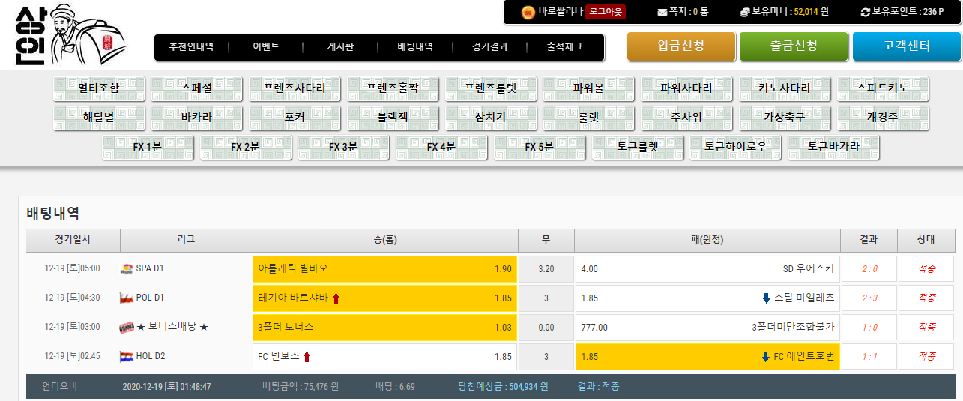The image size is (963, 401).
Task: Click the orange level badge beside 바로쌀라나
Action: 528,12
